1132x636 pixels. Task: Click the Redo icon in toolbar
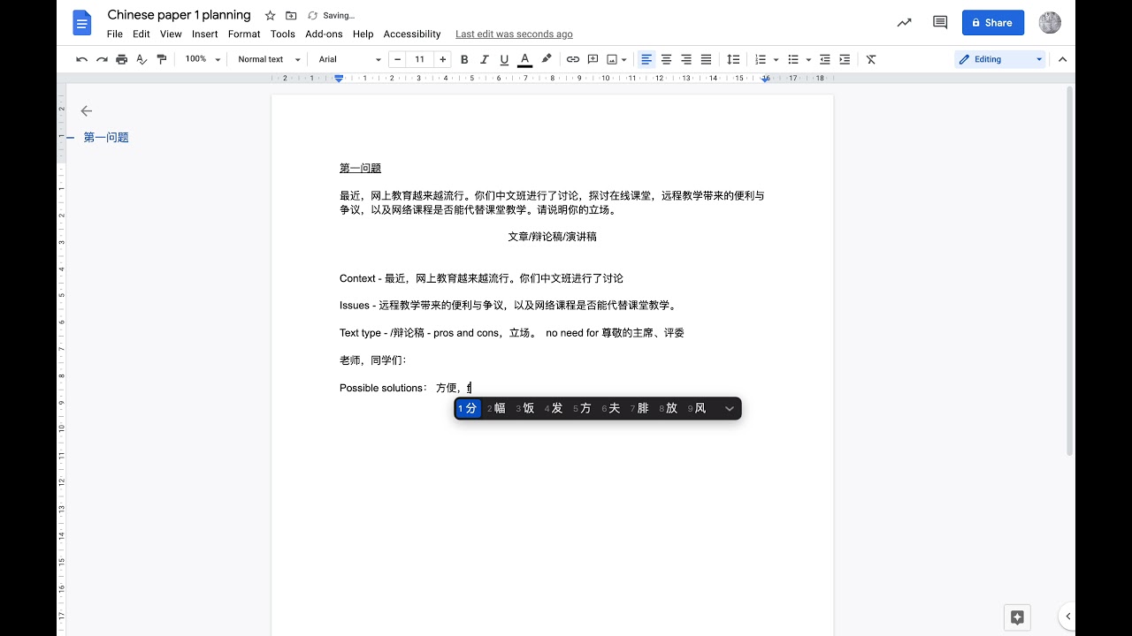[102, 59]
